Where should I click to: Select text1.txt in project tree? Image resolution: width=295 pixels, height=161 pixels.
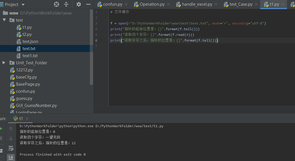pyautogui.click(x=30, y=56)
